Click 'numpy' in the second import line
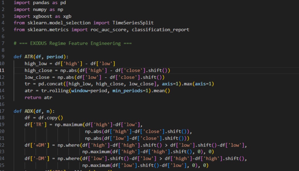The image size is (299, 171). 40,9
